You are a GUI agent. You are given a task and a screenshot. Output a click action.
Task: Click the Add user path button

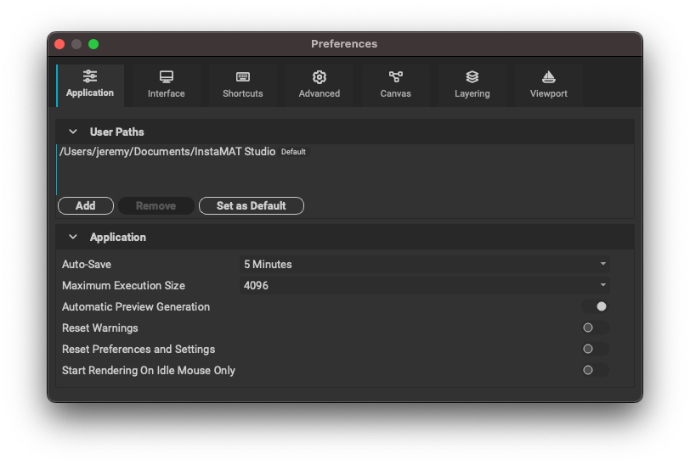[86, 205]
